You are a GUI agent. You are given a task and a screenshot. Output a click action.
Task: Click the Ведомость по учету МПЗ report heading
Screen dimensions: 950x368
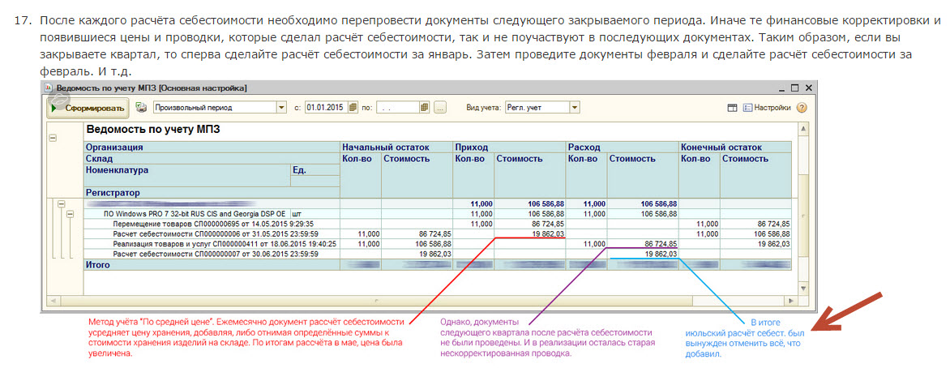point(153,129)
